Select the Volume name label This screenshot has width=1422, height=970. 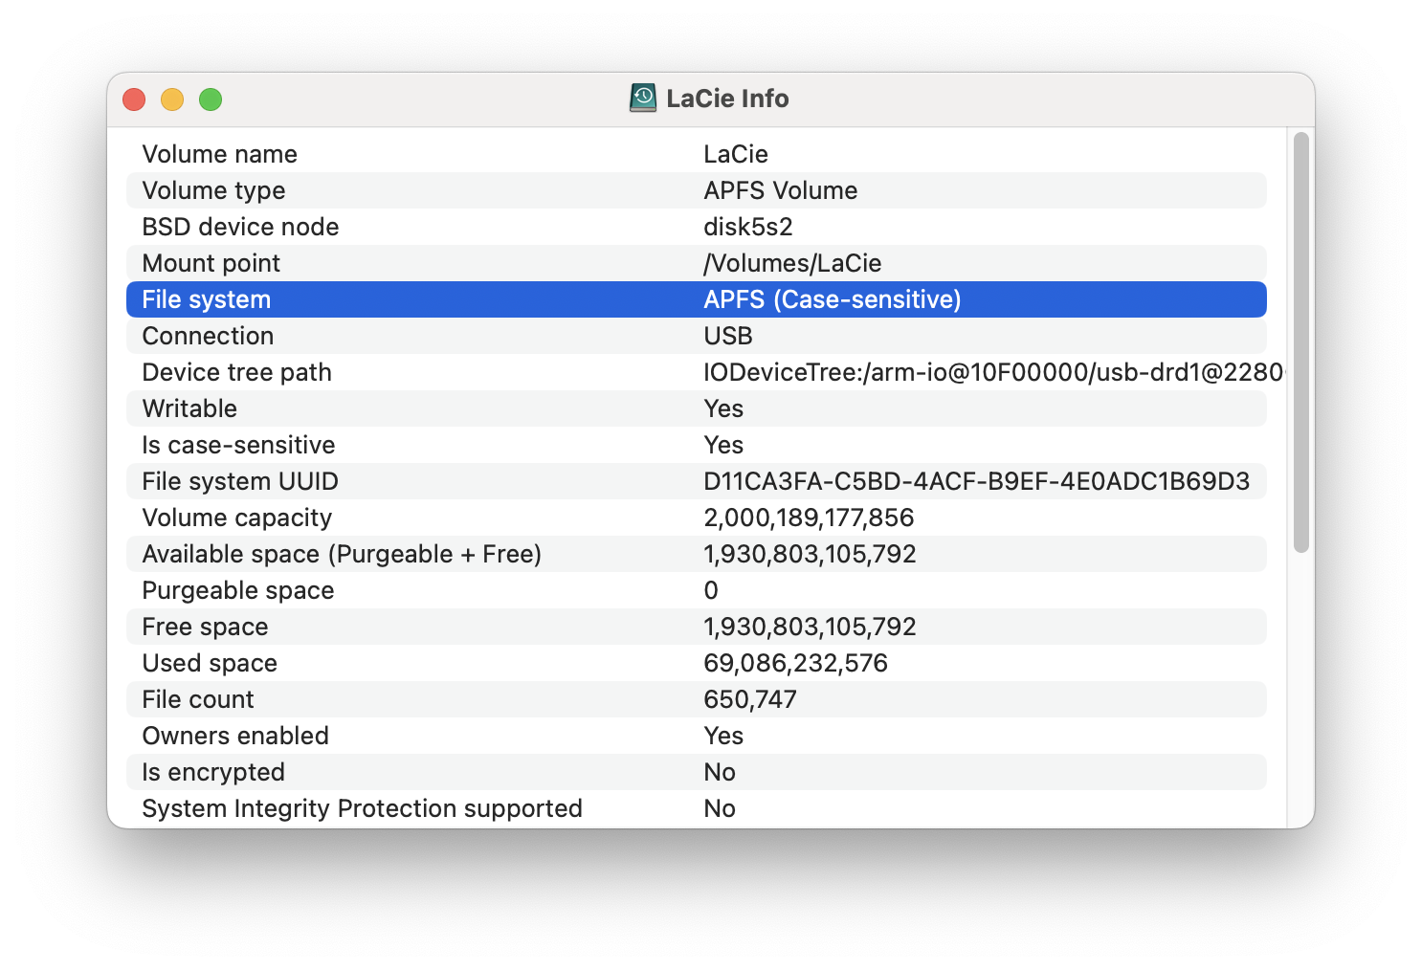220,154
